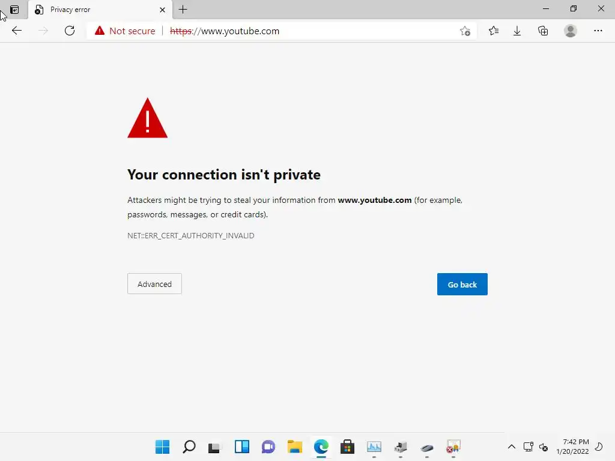Reload the page with refresh icon
The image size is (615, 461).
tap(70, 31)
